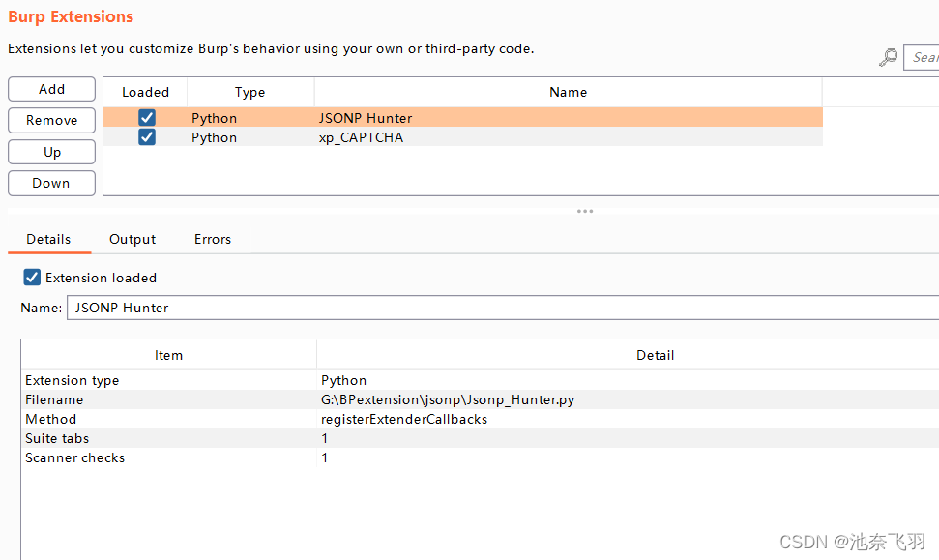Click Python type cell of JSONP Hunter
This screenshot has width=939, height=560.
215,118
